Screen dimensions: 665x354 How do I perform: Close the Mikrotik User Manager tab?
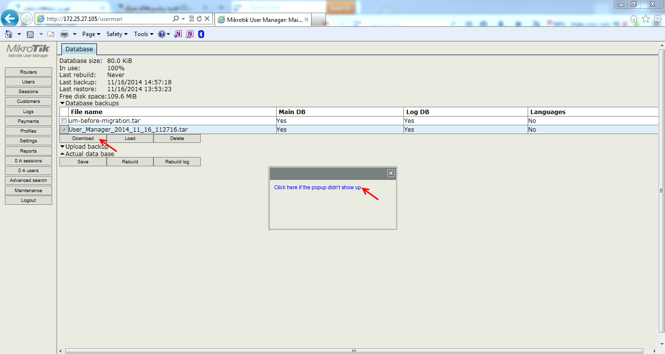(x=306, y=20)
